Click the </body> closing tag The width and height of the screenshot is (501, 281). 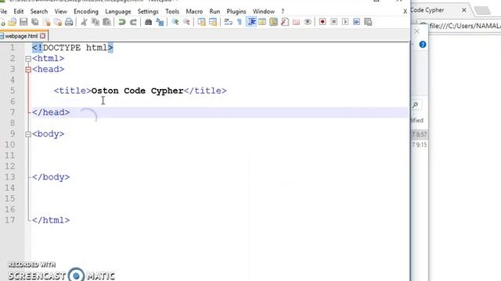click(51, 177)
